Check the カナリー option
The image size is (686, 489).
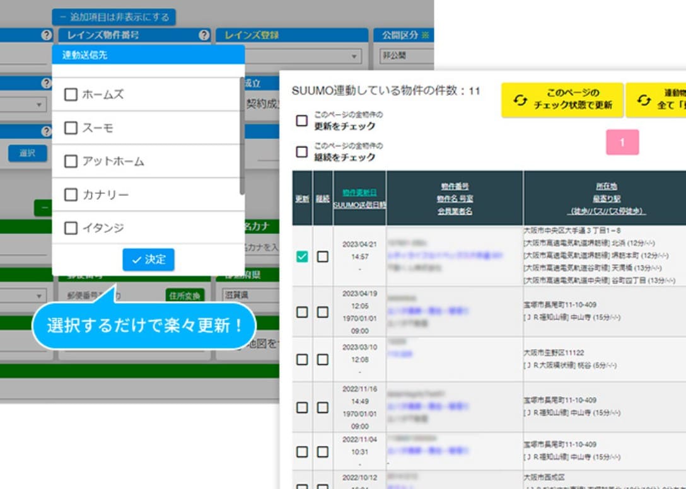pos(71,194)
